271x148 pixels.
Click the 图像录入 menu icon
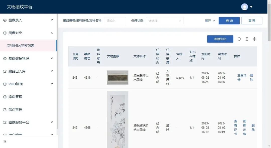[5, 20]
